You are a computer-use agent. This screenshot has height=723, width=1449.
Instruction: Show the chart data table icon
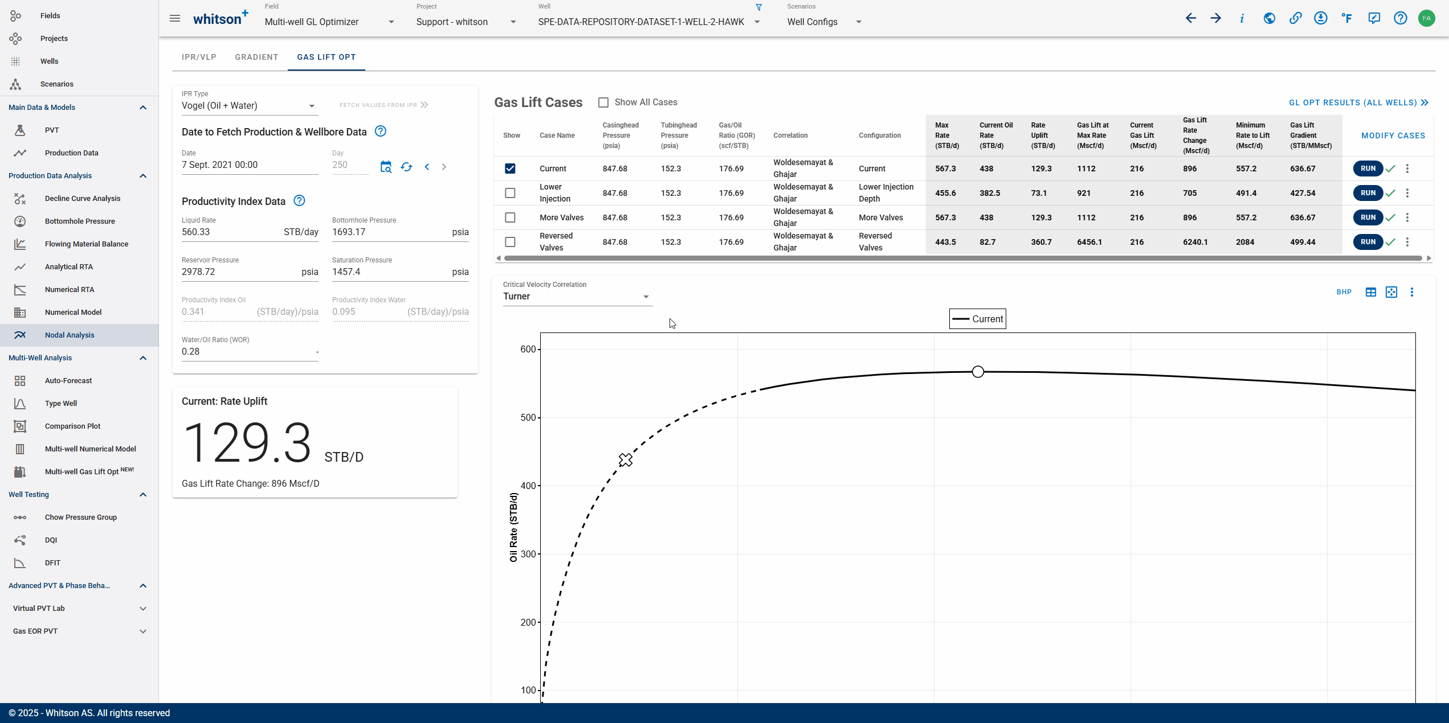[1371, 292]
